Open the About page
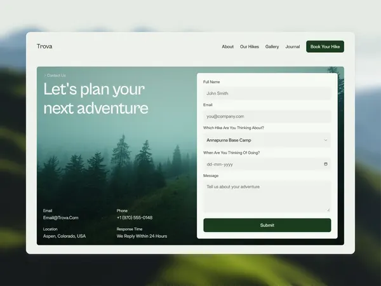The height and width of the screenshot is (286, 381). coord(228,46)
